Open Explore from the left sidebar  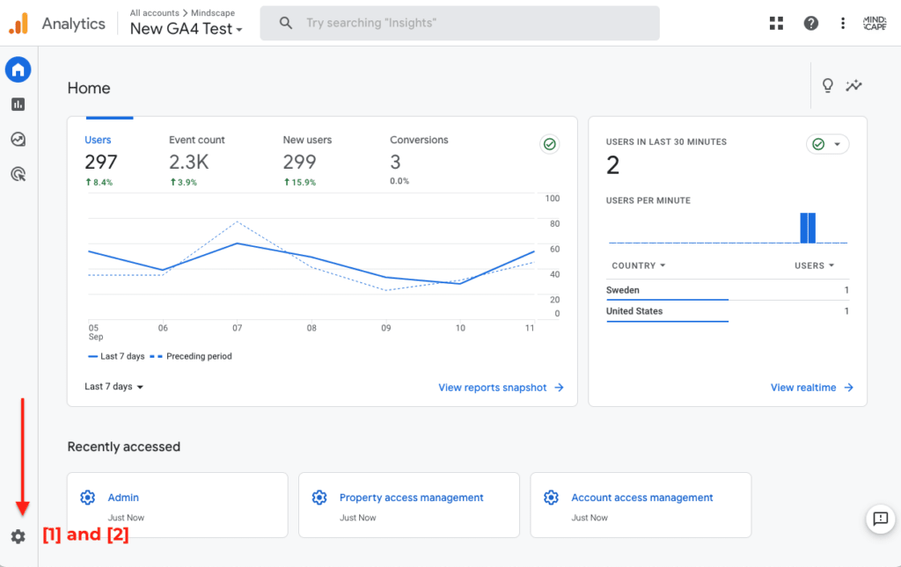(x=18, y=139)
